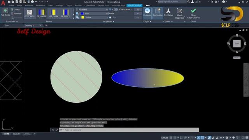This screenshot has width=249, height=140.
Task: Select the GR_LINEAR gradient pattern
Action: pyautogui.click(x=42, y=13)
